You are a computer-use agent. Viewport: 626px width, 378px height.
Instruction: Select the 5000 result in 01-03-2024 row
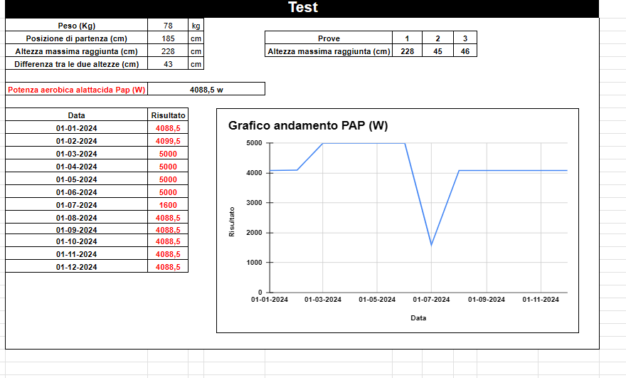coord(168,153)
